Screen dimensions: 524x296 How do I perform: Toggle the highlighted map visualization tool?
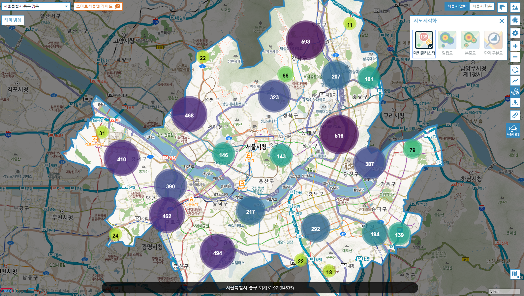coord(515,91)
